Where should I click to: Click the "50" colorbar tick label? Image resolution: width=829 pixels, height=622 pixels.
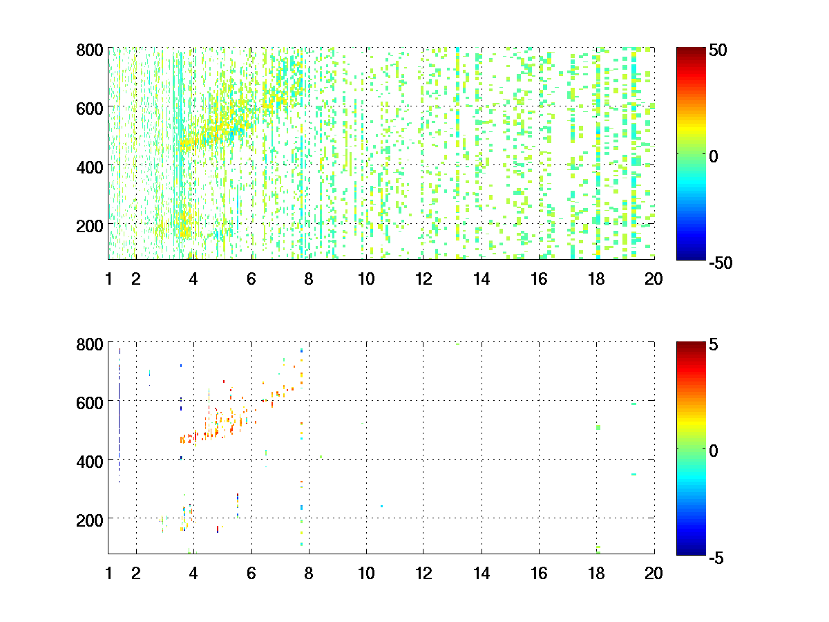[x=718, y=51]
